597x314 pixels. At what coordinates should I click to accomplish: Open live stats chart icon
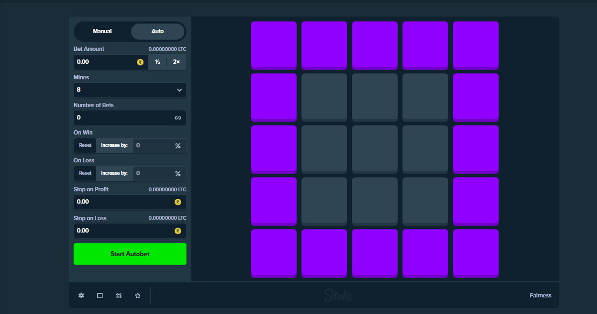[x=119, y=295]
